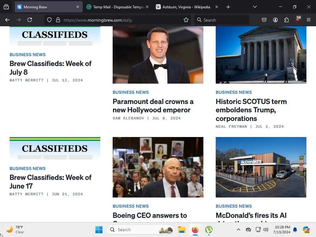
Task: Open Save to Pocket icon
Action: tap(264, 20)
